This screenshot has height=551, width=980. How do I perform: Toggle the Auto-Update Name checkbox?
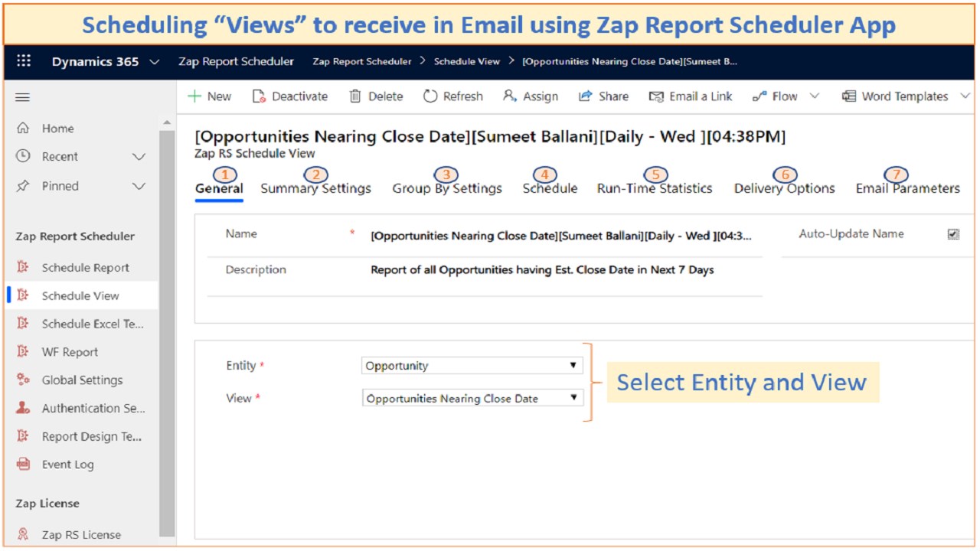[953, 234]
